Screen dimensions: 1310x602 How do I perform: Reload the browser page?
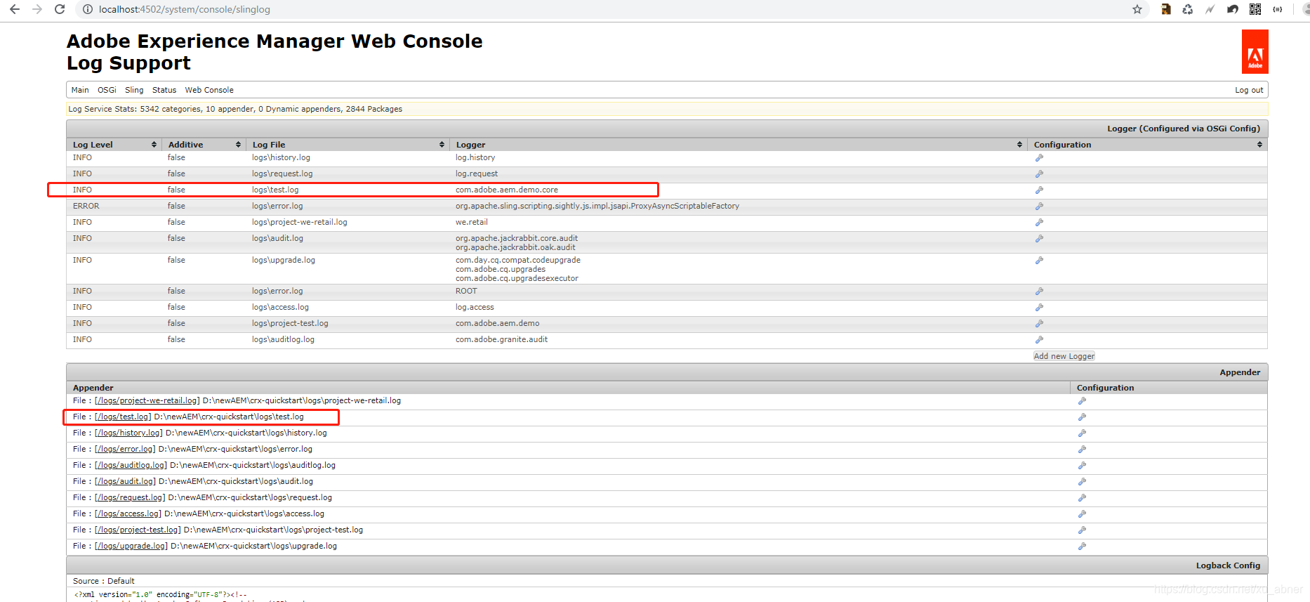tap(60, 9)
